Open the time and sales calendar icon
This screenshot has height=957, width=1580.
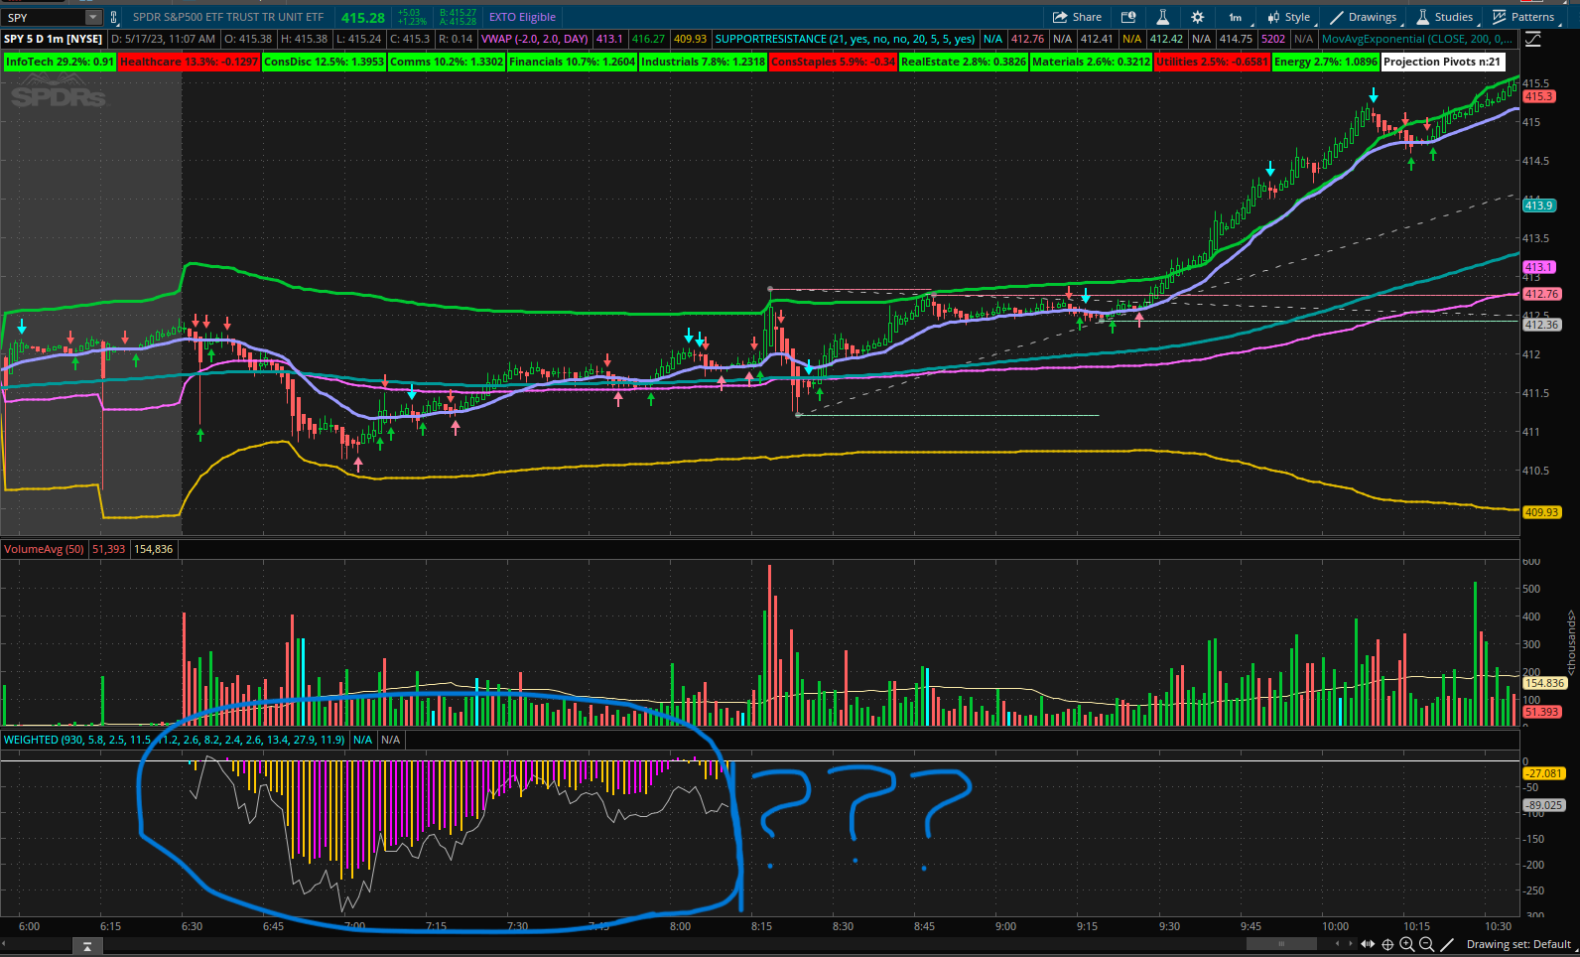[x=1128, y=17]
